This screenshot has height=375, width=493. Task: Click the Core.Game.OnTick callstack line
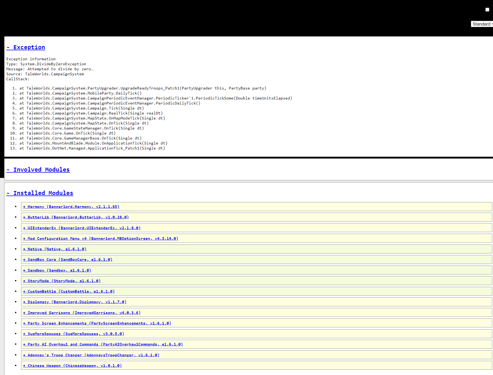[68, 133]
